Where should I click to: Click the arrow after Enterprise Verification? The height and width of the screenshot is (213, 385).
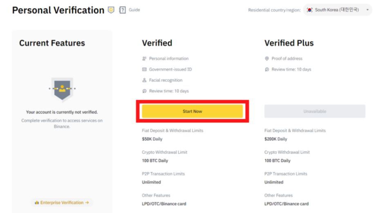coord(87,203)
